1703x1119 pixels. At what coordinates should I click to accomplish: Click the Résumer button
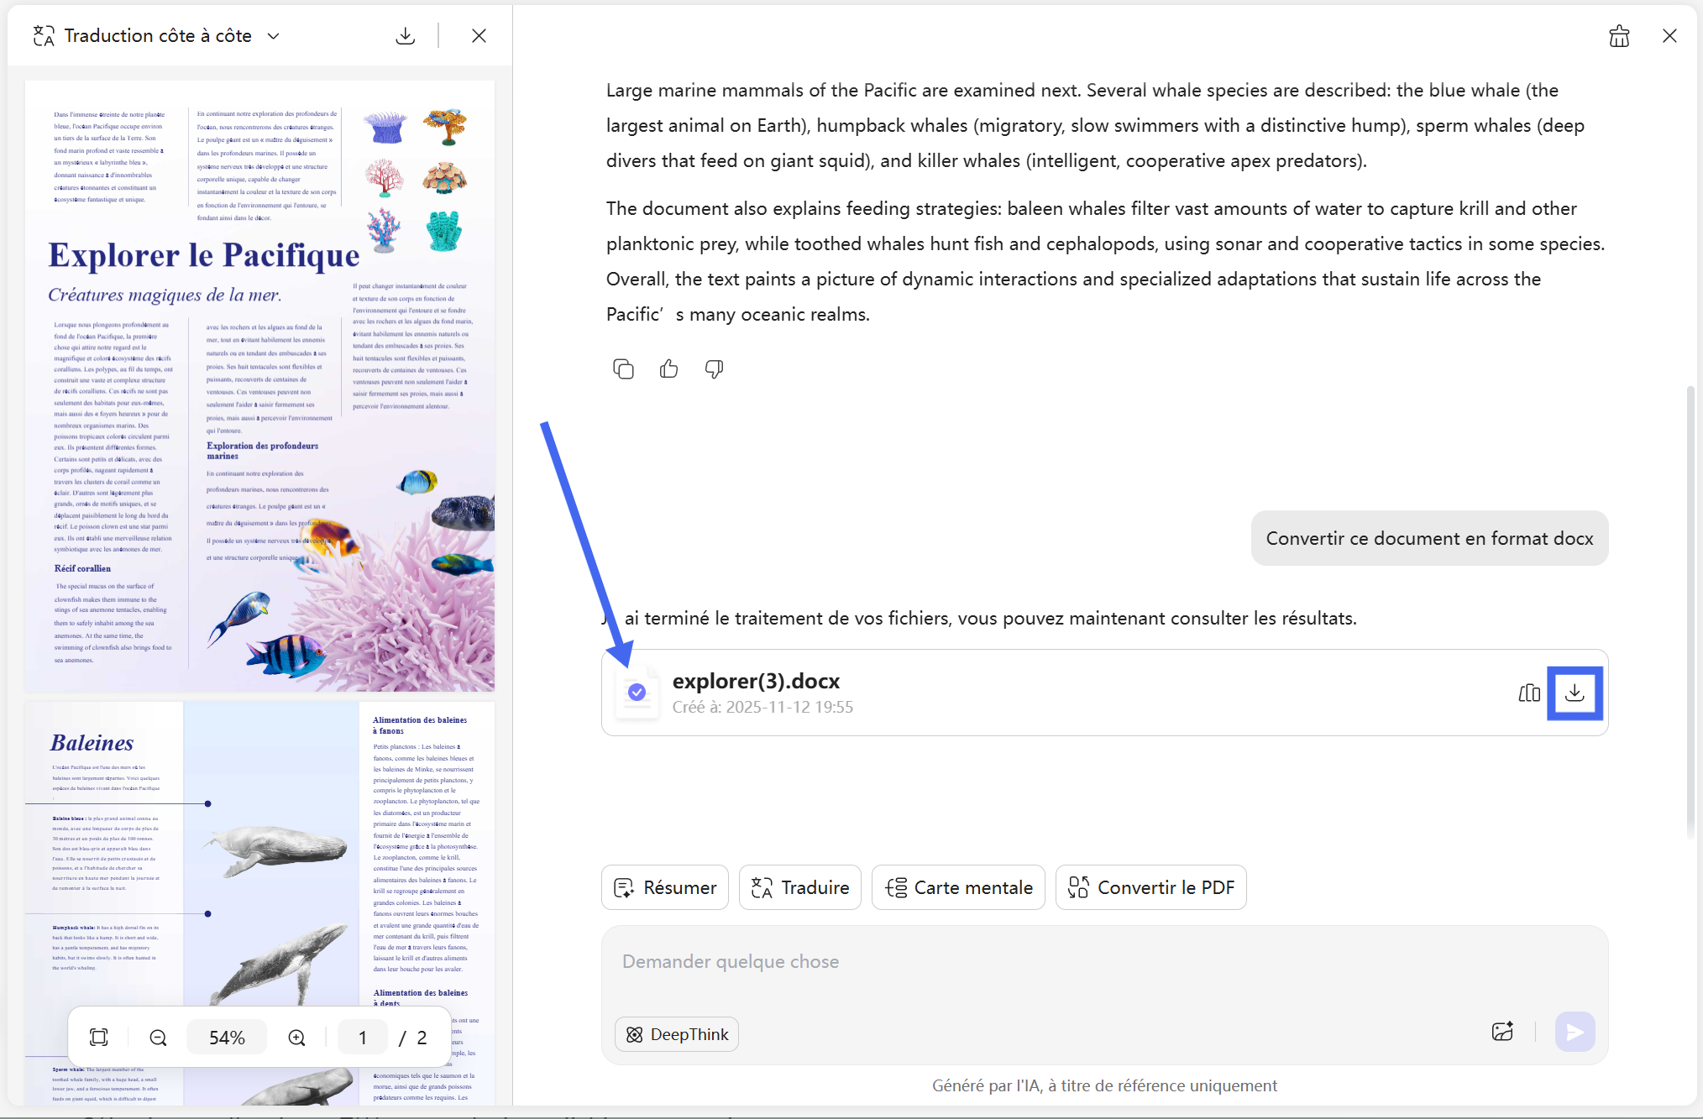pyautogui.click(x=665, y=887)
